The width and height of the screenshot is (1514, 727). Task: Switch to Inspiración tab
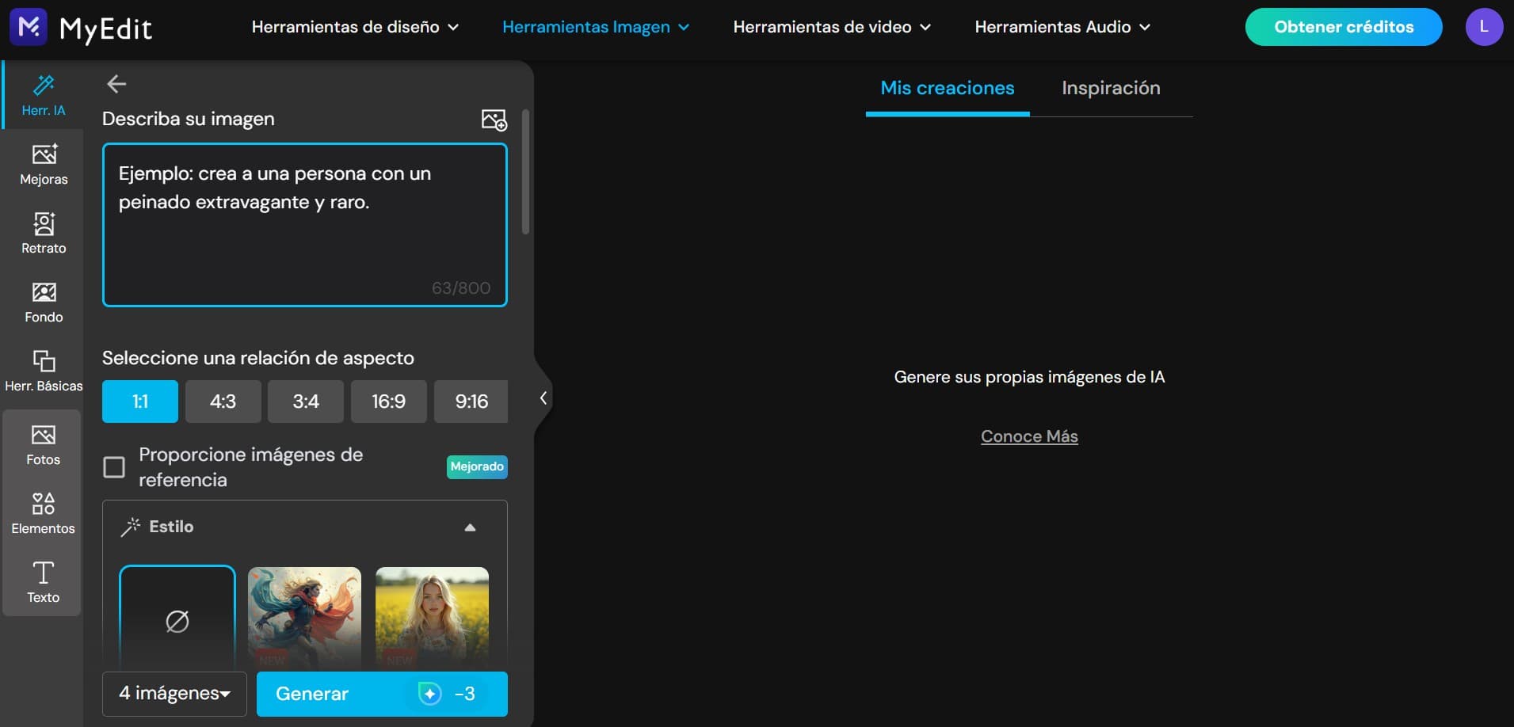[x=1111, y=88]
